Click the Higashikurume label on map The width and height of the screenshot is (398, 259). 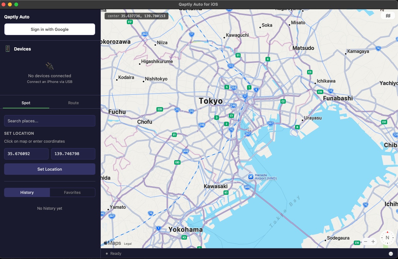tap(157, 61)
